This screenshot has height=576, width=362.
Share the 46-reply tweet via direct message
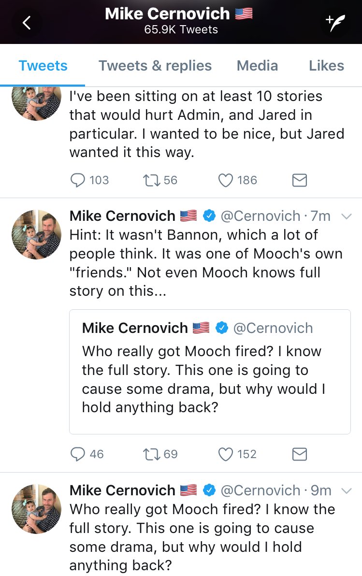(300, 454)
